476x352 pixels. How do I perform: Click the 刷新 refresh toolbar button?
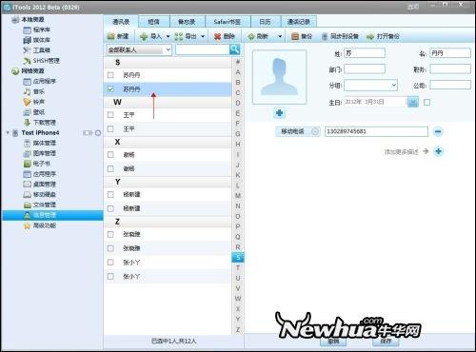pos(258,36)
